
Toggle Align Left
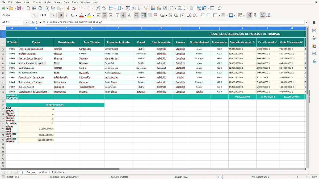click(x=99, y=15)
